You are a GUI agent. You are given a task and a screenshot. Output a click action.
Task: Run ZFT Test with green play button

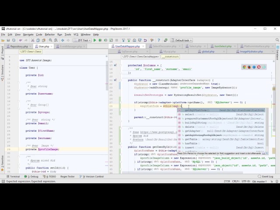click(95, 40)
